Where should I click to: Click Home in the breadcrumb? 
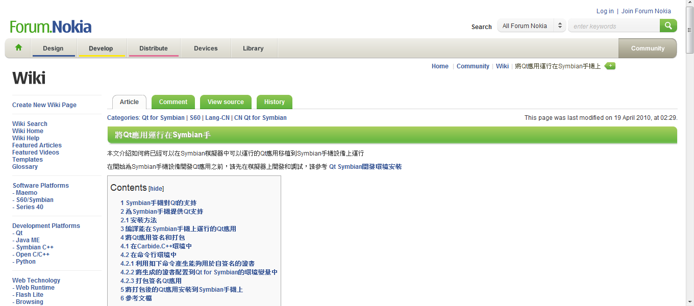point(440,66)
